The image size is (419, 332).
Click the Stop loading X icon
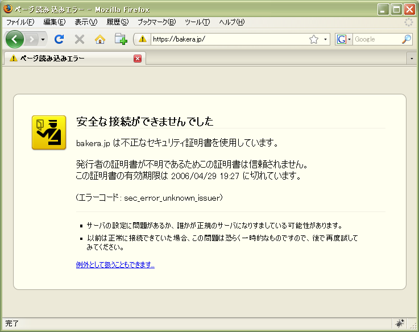pyautogui.click(x=80, y=39)
